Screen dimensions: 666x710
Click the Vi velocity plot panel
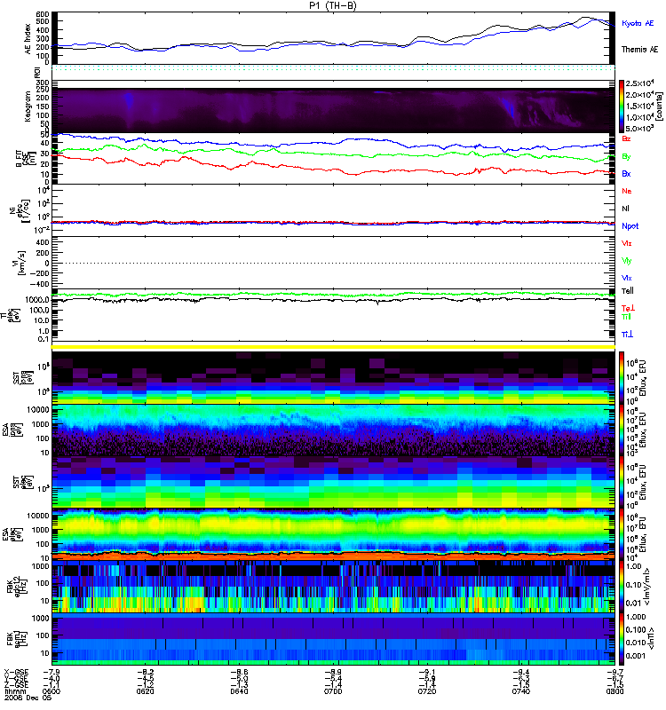(x=333, y=263)
